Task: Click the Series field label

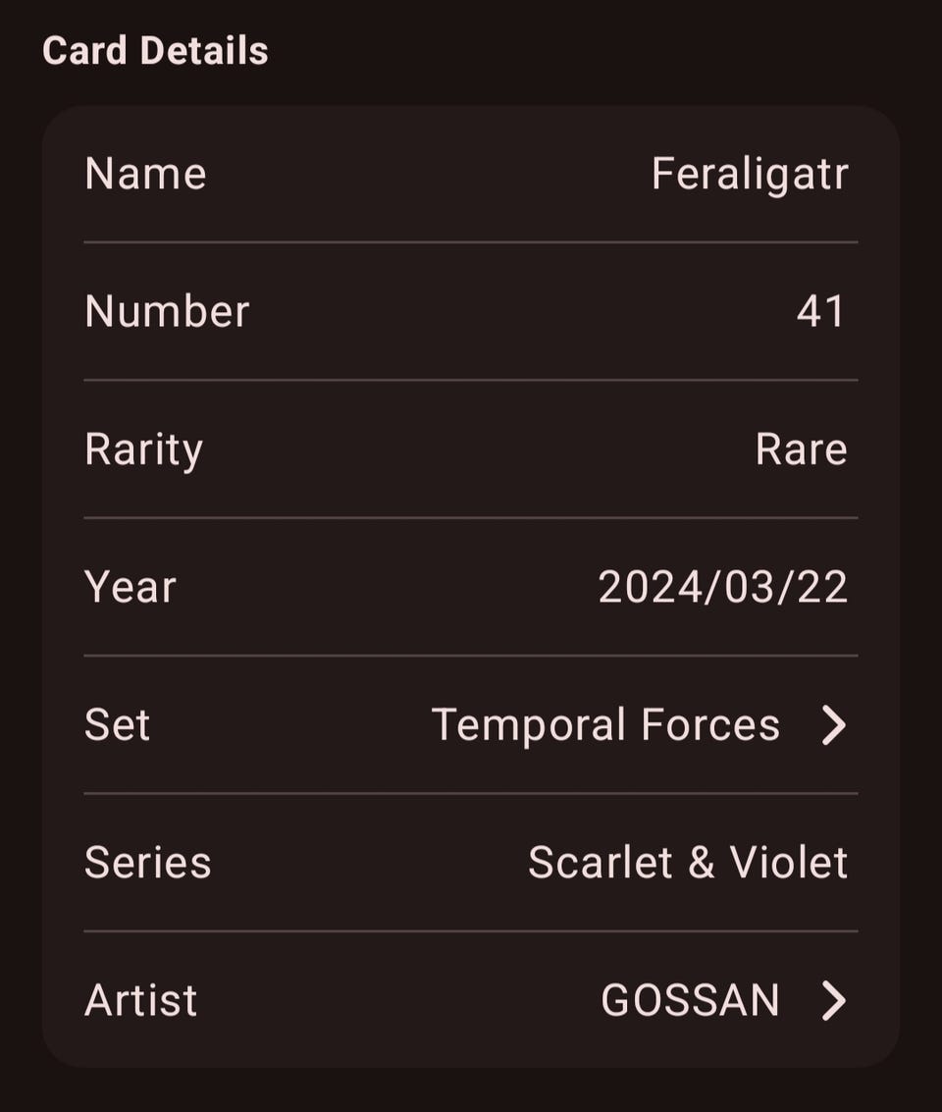Action: [x=148, y=863]
